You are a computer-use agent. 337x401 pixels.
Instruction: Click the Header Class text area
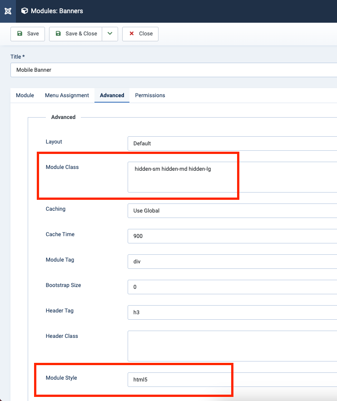(x=232, y=346)
